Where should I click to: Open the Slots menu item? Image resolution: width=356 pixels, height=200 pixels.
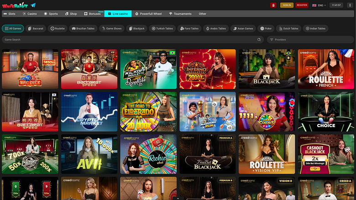[10, 14]
